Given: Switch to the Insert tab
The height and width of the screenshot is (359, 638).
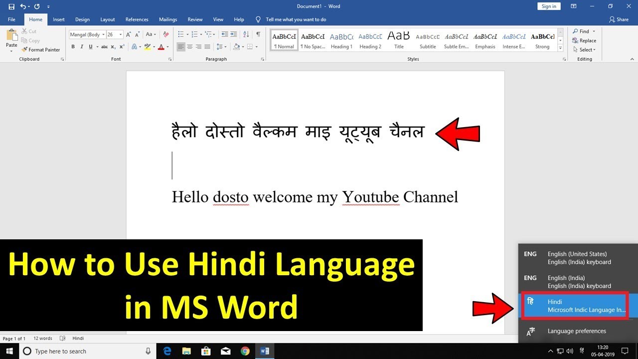Looking at the screenshot, I should click(59, 19).
